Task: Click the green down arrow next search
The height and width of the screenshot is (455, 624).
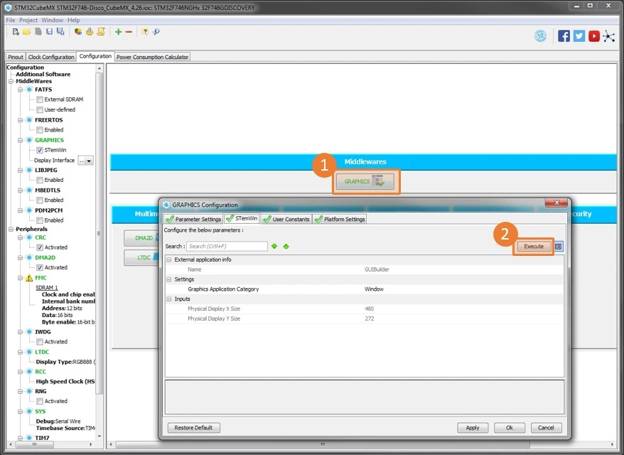Action: [x=274, y=247]
